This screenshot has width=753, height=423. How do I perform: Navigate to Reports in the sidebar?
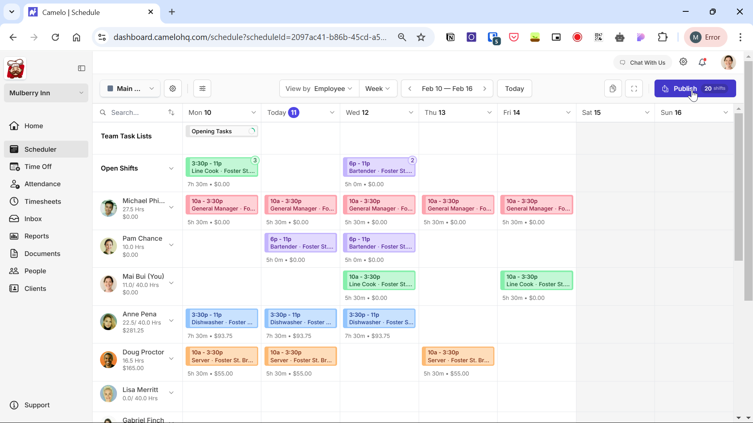36,236
